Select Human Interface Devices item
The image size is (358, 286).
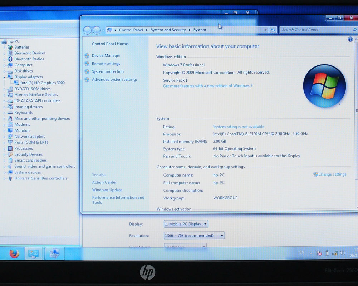(36, 95)
